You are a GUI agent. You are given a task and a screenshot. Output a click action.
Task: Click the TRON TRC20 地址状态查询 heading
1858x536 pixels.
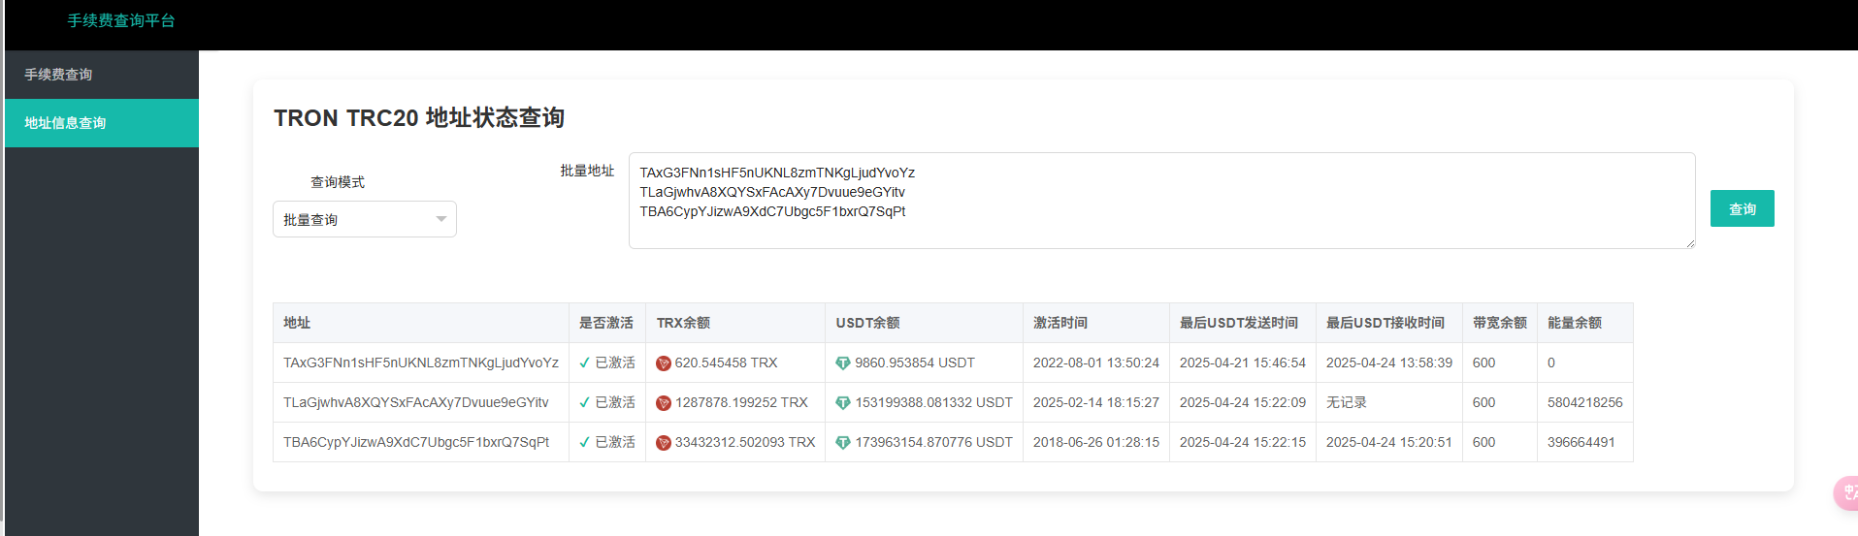click(419, 117)
